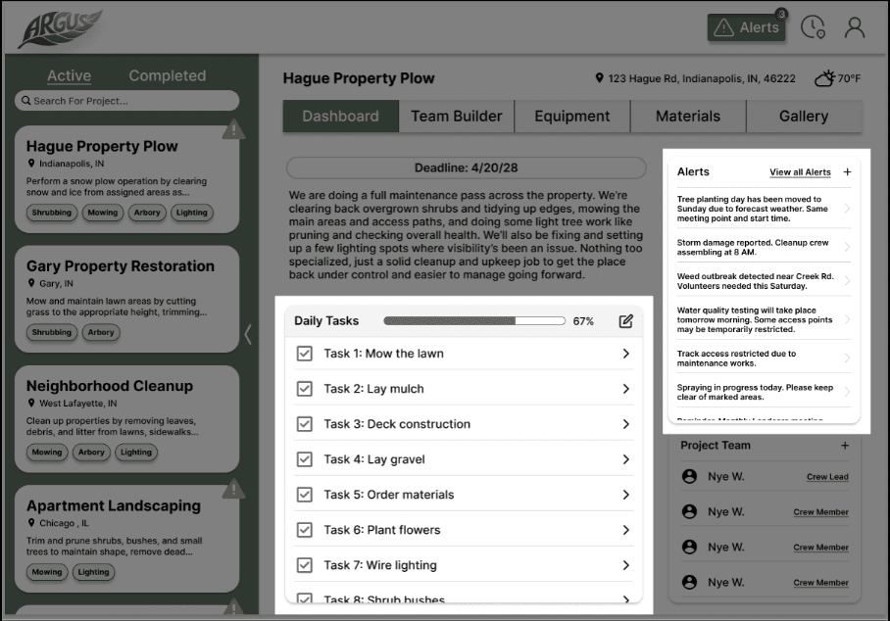Edit Daily Tasks with the pencil icon
This screenshot has width=890, height=621.
pos(625,321)
